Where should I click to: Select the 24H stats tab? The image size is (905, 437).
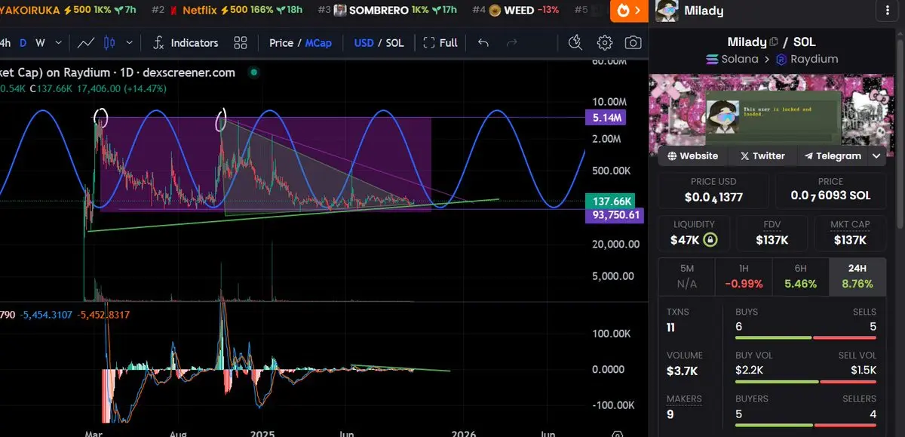click(x=857, y=276)
